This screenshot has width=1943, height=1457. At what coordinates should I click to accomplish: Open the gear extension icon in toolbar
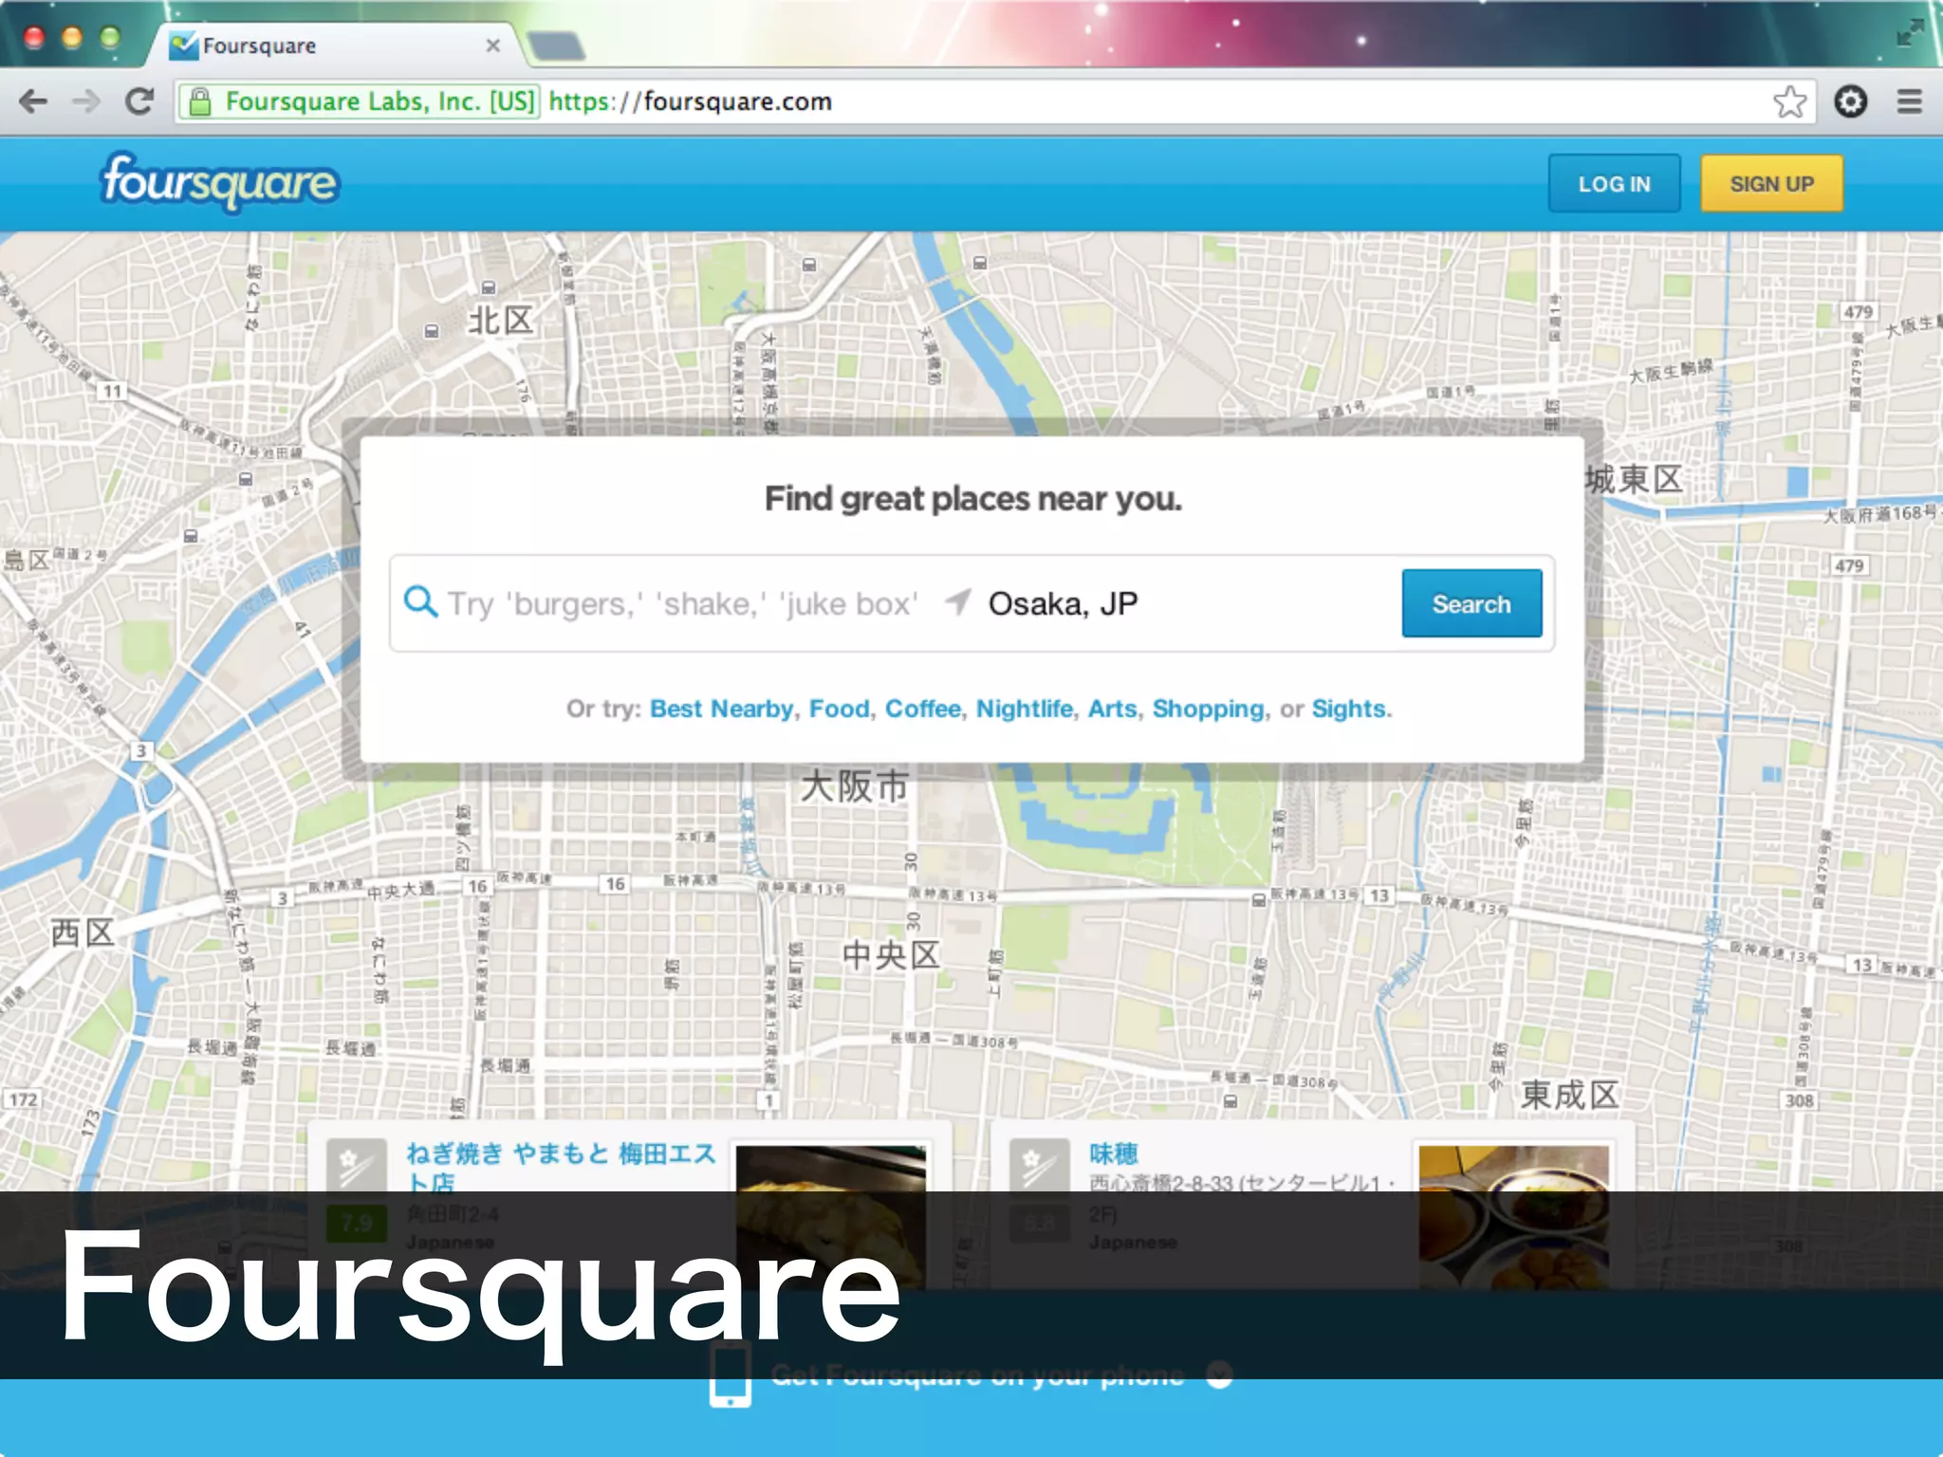tap(1850, 101)
